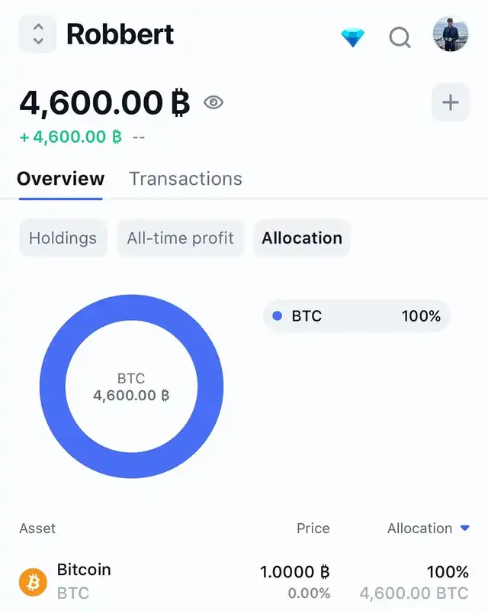Open the user profile avatar

tap(451, 35)
